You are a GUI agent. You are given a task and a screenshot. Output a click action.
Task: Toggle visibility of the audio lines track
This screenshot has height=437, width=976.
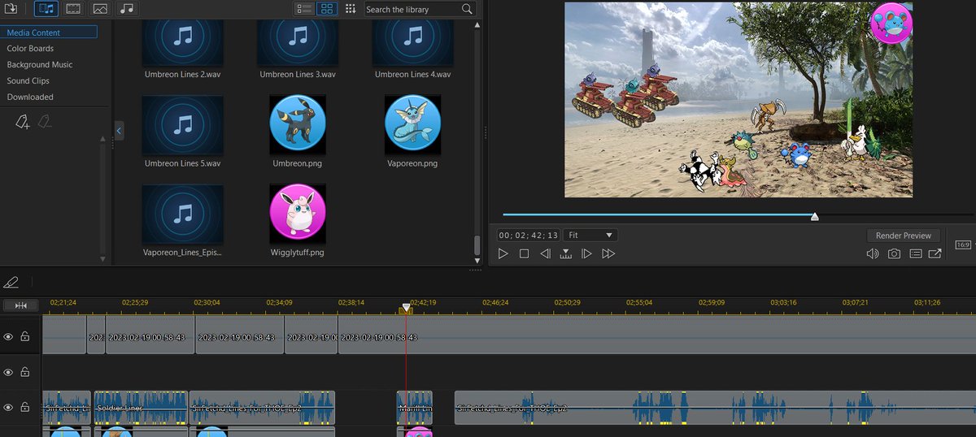8,407
